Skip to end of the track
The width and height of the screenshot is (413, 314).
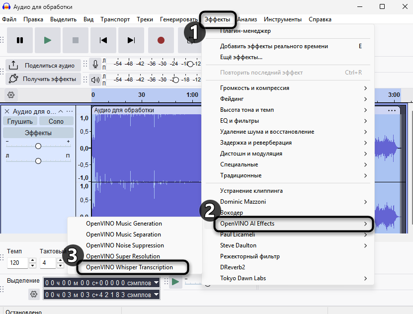131,40
